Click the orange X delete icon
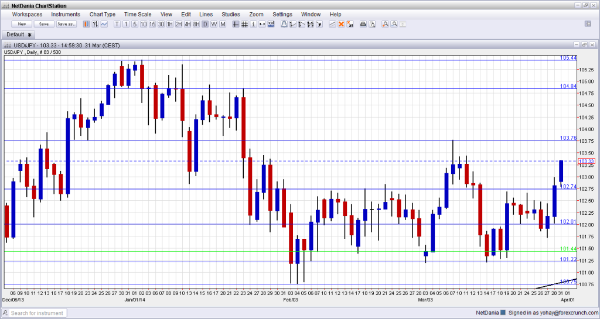This screenshot has width=600, height=319. pyautogui.click(x=341, y=24)
